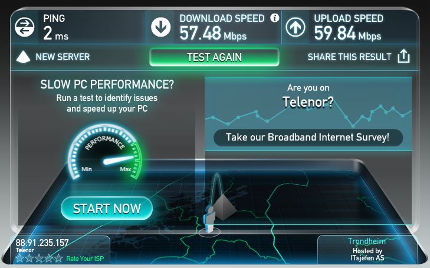Viewport: 430px width, 268px height.
Task: Click the Trondheim server name
Action: click(x=367, y=241)
